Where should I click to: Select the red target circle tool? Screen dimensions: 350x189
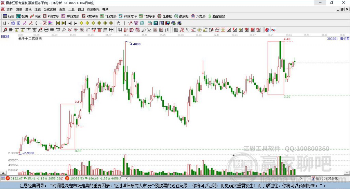[x=70, y=30]
